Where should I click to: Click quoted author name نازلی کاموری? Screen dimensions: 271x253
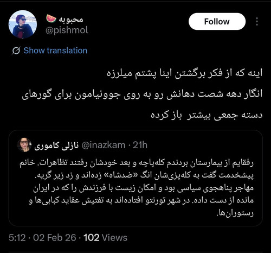tap(56, 146)
